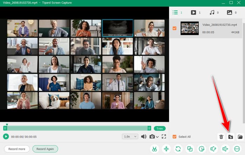This screenshot has height=155, width=245.
Task: Uncheck the Video_260819102730.mp4 checkbox
Action: point(175,28)
